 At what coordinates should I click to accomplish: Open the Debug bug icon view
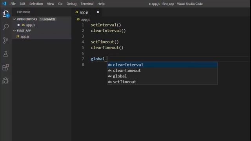[5, 81]
